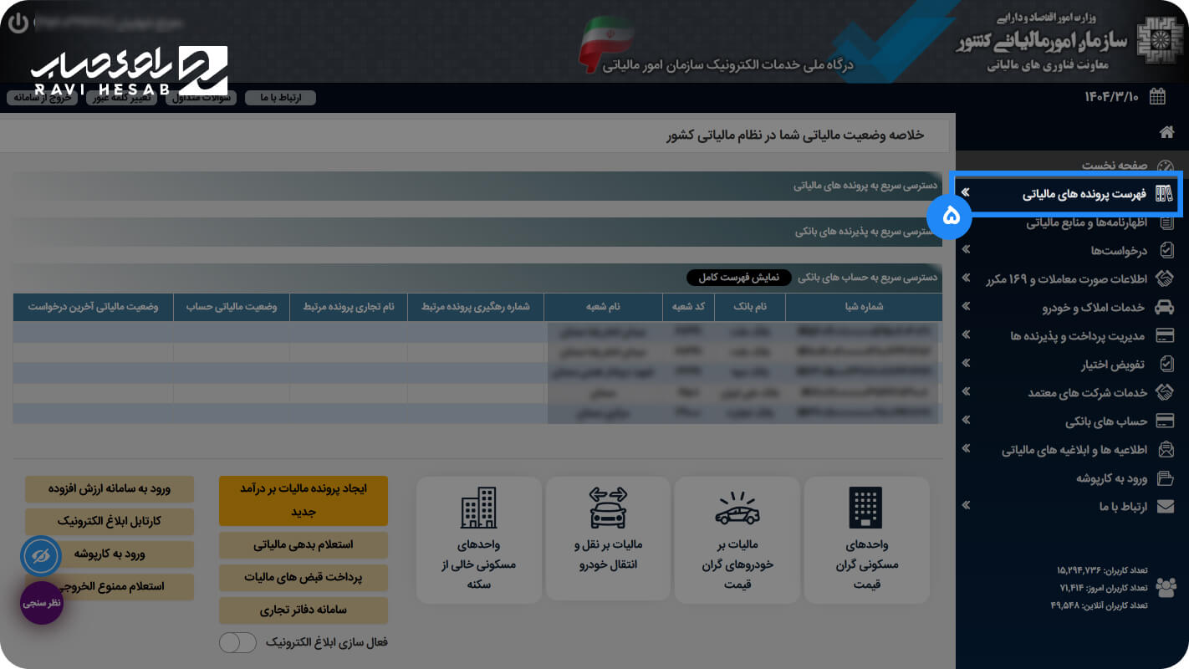Click the luxury residential units building icon
The width and height of the screenshot is (1189, 669).
[x=865, y=508]
